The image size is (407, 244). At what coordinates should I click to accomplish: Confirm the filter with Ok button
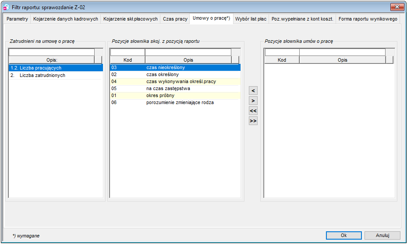click(x=343, y=235)
